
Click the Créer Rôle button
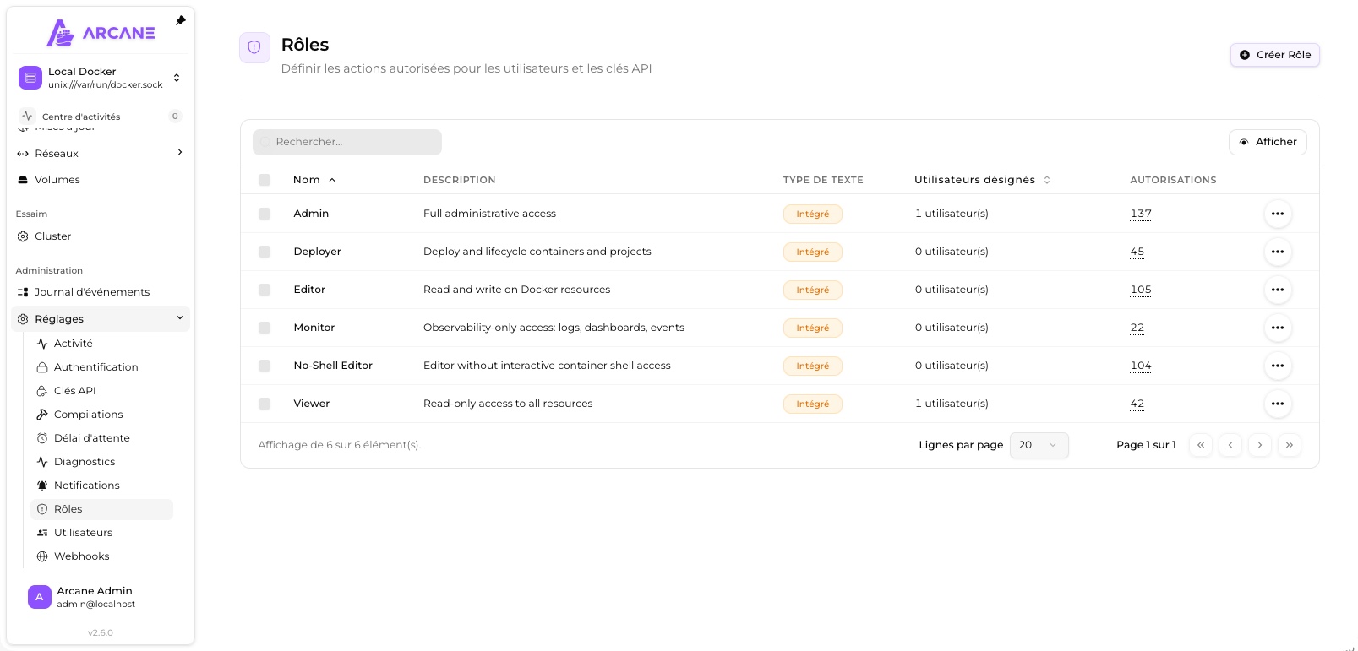tap(1274, 55)
